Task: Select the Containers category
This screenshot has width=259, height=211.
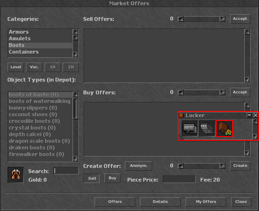Action: 40,52
